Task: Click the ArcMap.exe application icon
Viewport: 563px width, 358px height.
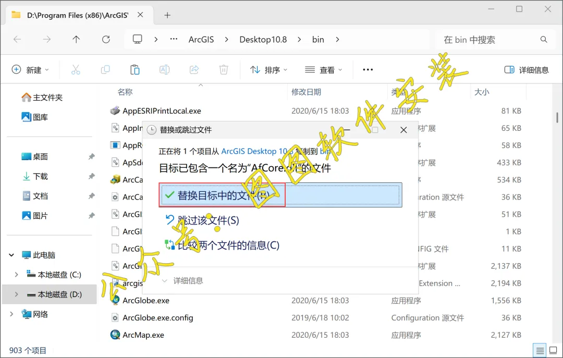Action: (115, 335)
